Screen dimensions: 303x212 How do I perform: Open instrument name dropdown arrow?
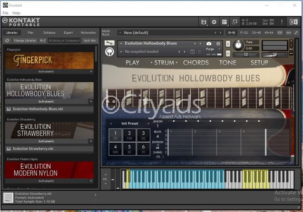point(121,43)
